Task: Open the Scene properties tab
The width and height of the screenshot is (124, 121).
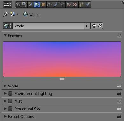Action: click(31, 4)
